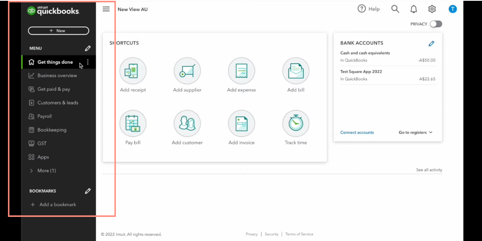The image size is (482, 241).
Task: Edit the MENU section with pencil icon
Action: (x=88, y=48)
